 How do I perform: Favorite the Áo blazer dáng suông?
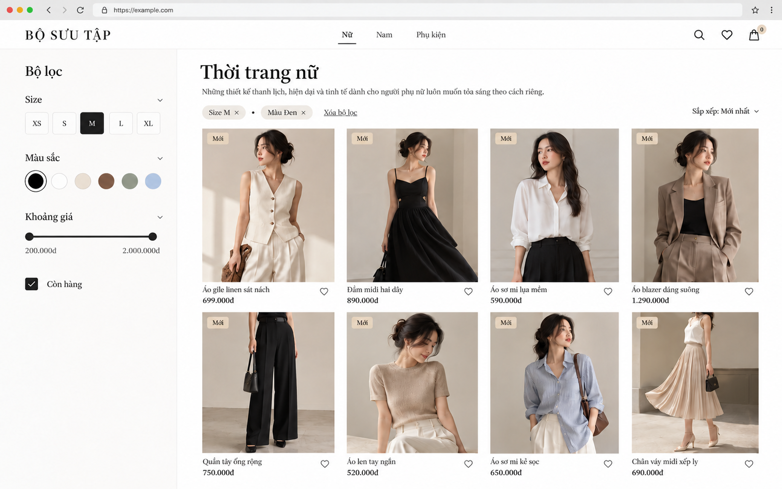point(749,291)
